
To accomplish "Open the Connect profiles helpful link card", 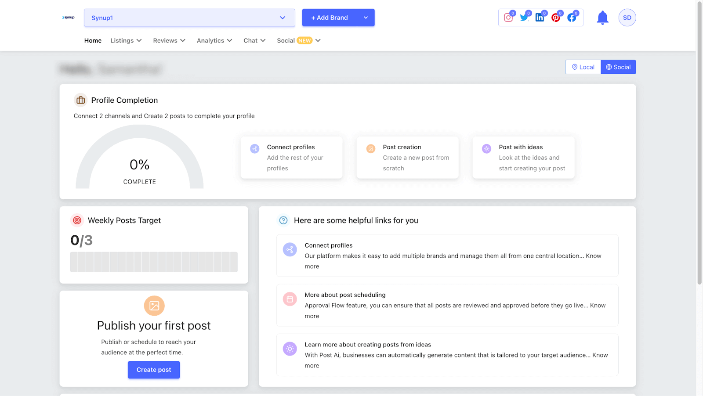I will (447, 256).
